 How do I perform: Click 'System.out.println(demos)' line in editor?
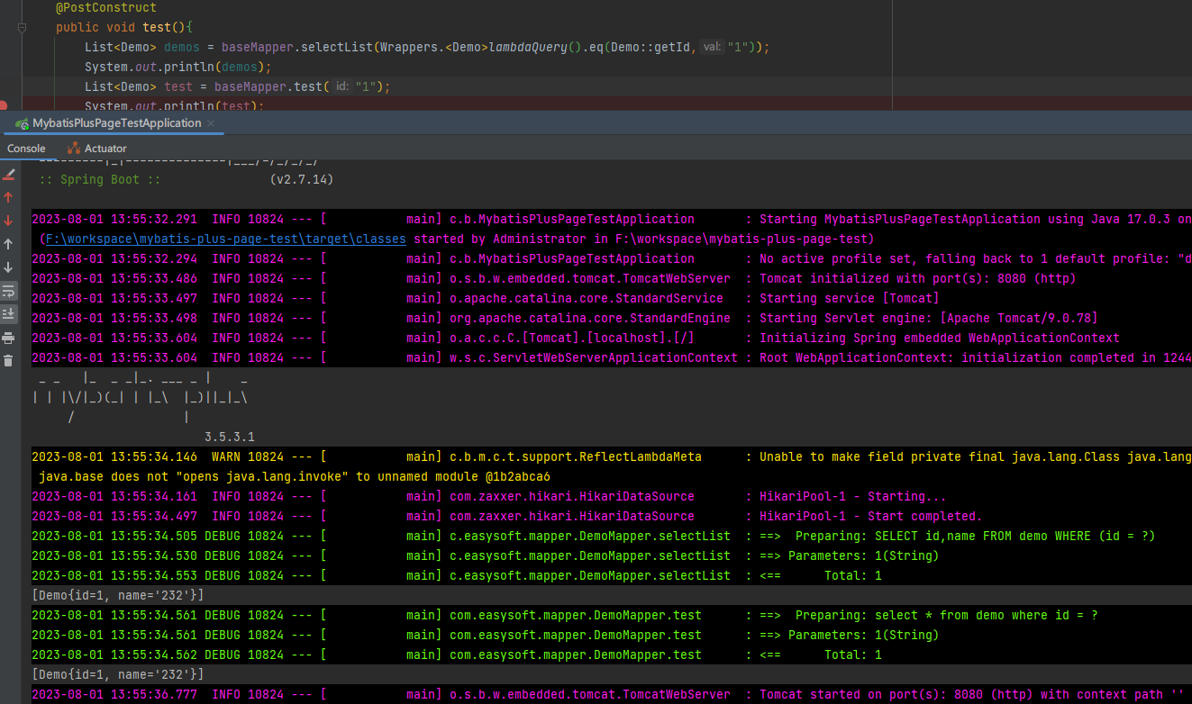(178, 67)
